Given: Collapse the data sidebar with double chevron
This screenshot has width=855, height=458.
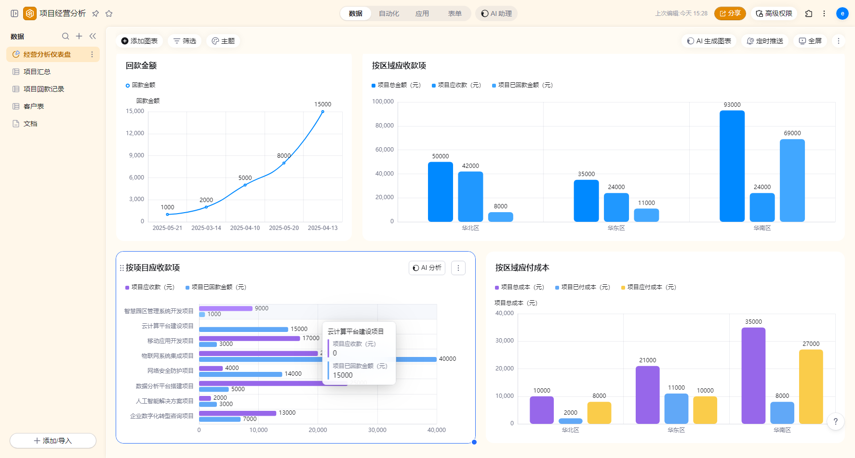Looking at the screenshot, I should [93, 36].
